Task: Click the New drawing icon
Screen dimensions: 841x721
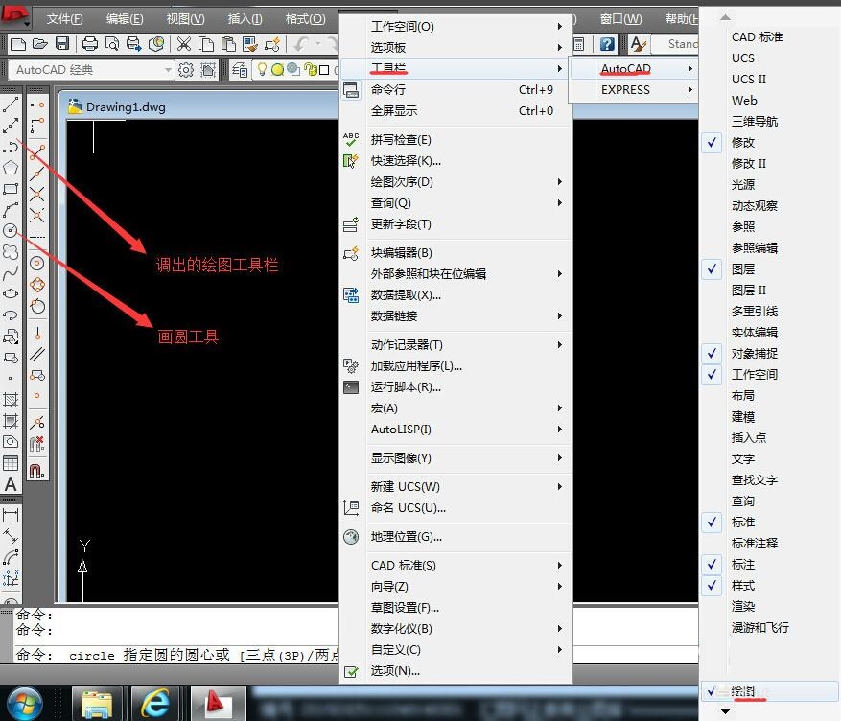Action: (x=17, y=44)
